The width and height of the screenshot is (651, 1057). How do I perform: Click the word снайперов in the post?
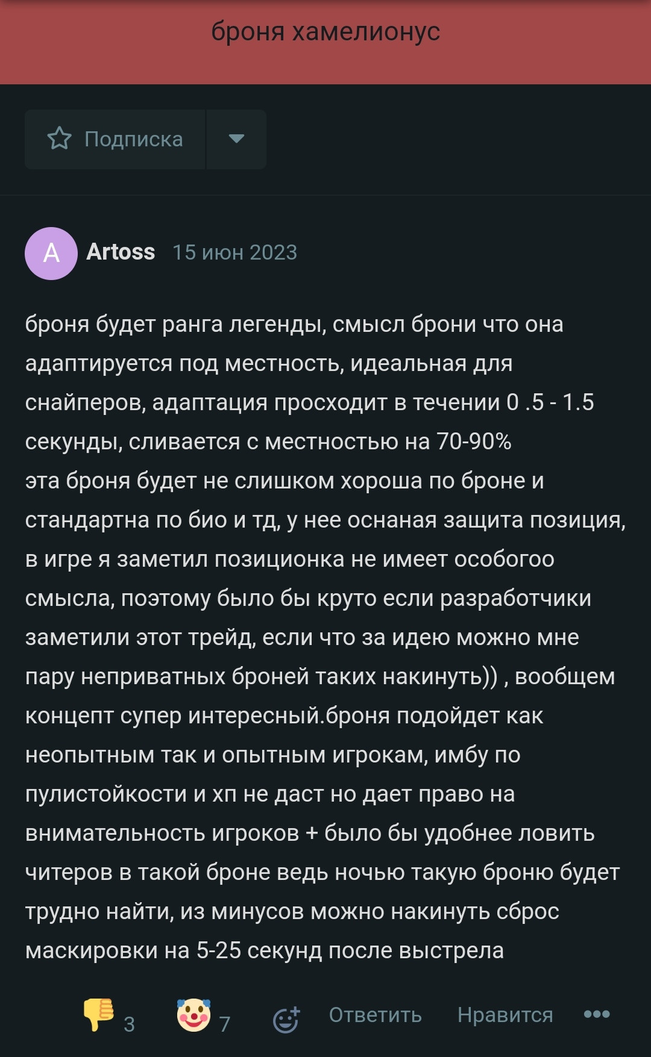pyautogui.click(x=85, y=402)
